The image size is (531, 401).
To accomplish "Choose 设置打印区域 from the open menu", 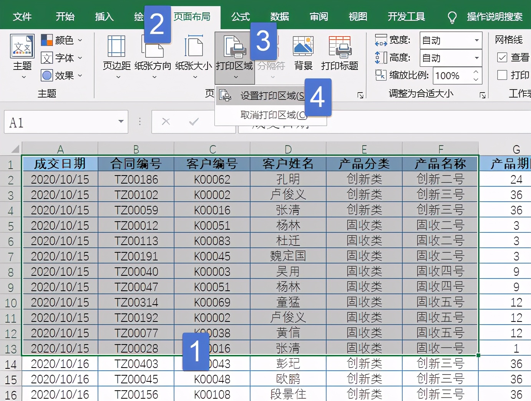I will (x=269, y=96).
